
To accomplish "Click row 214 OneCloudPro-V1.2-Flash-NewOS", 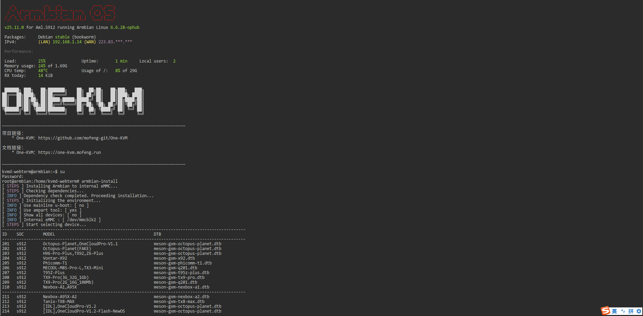I will tap(112, 311).
